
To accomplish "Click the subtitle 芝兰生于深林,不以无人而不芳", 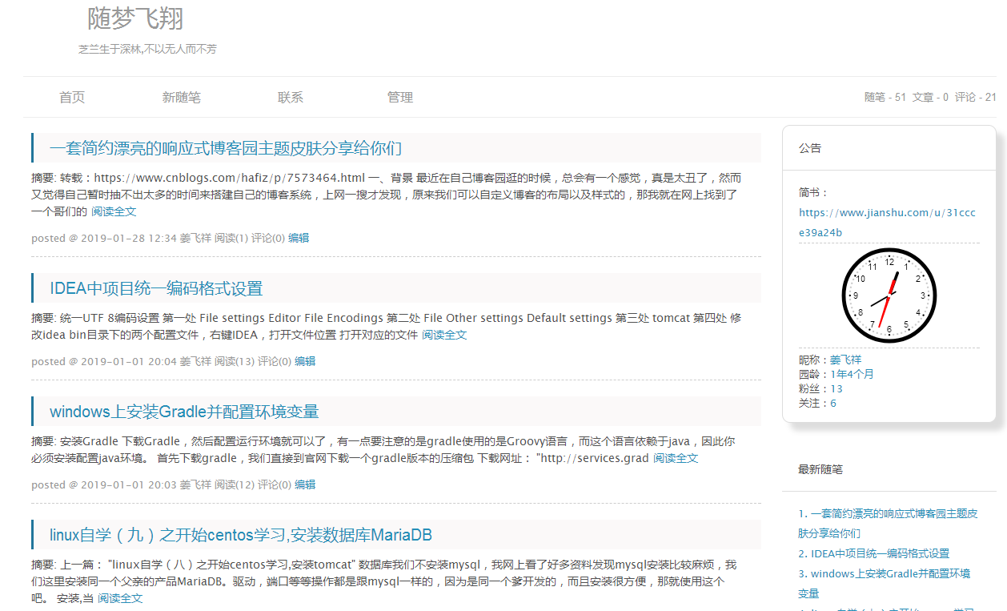I will coord(147,49).
